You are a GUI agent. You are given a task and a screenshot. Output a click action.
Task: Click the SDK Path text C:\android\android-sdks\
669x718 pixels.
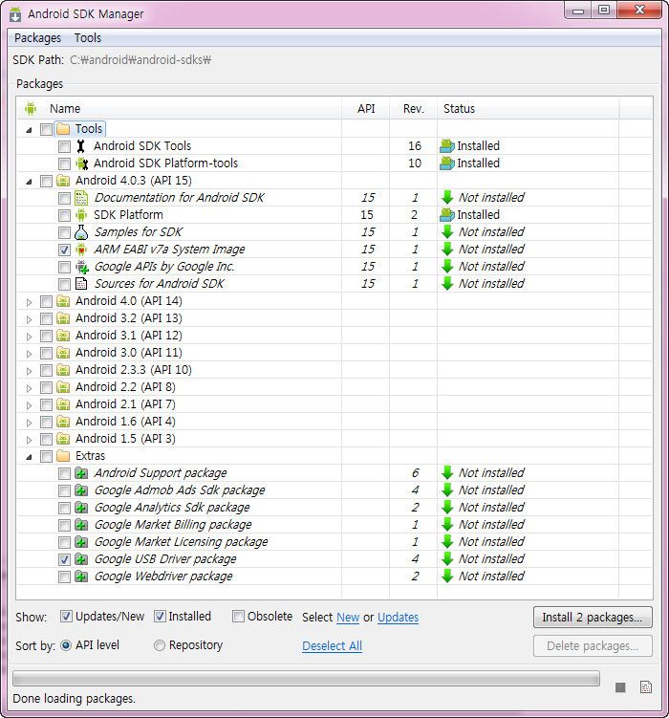[140, 60]
